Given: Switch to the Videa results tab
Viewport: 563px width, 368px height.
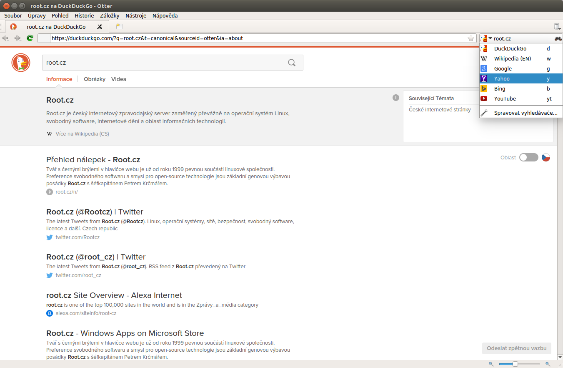Looking at the screenshot, I should pyautogui.click(x=119, y=79).
